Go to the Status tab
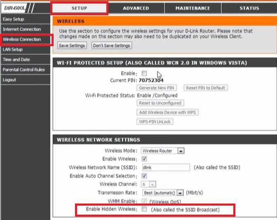Image resolution: width=277 pixels, height=220 pixels. pyautogui.click(x=249, y=8)
